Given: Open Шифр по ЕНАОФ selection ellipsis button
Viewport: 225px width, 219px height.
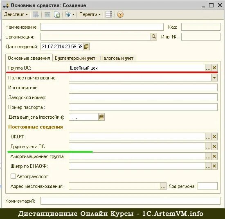Looking at the screenshot, I should pos(208,166).
